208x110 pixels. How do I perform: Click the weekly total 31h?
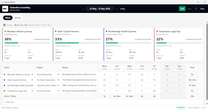[x=192, y=96]
